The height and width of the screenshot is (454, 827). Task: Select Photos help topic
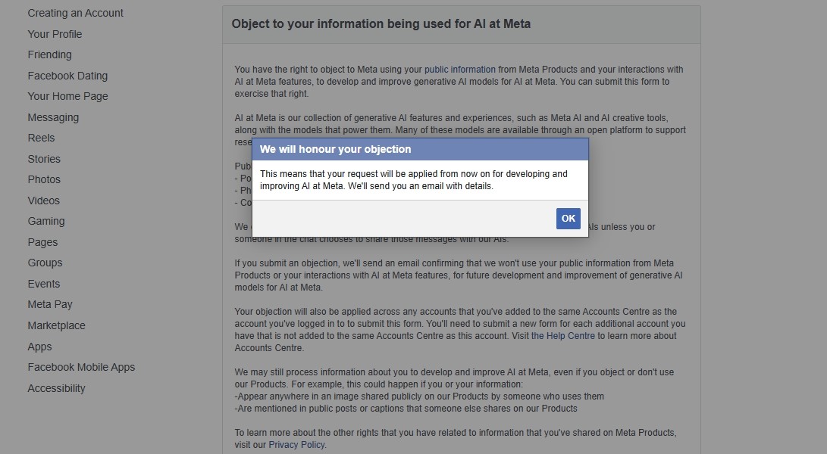pyautogui.click(x=44, y=179)
